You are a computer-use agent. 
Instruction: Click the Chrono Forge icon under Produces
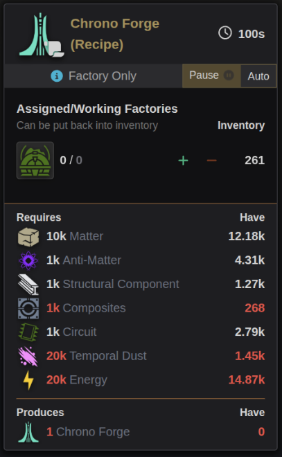[x=28, y=432]
